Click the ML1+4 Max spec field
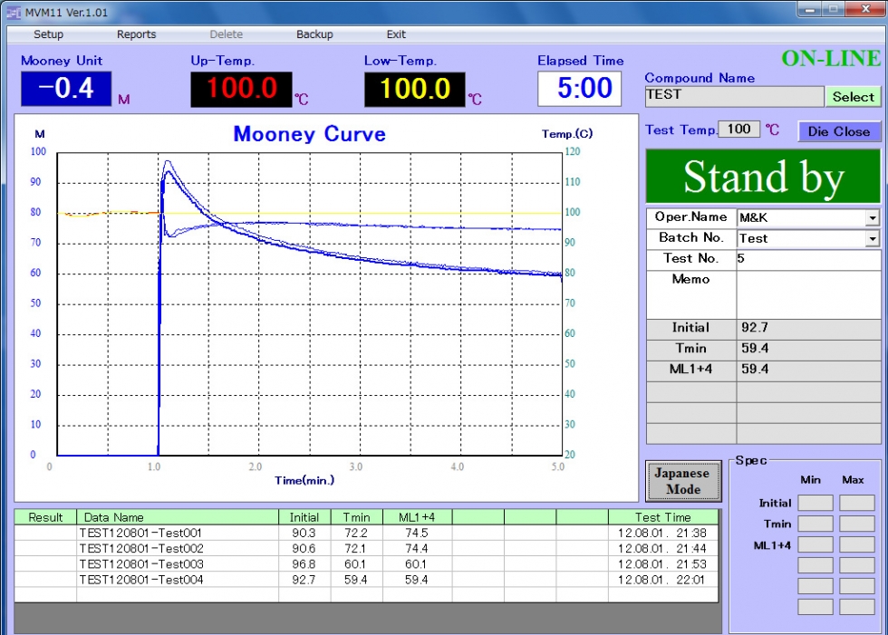This screenshot has width=888, height=635. tap(856, 544)
